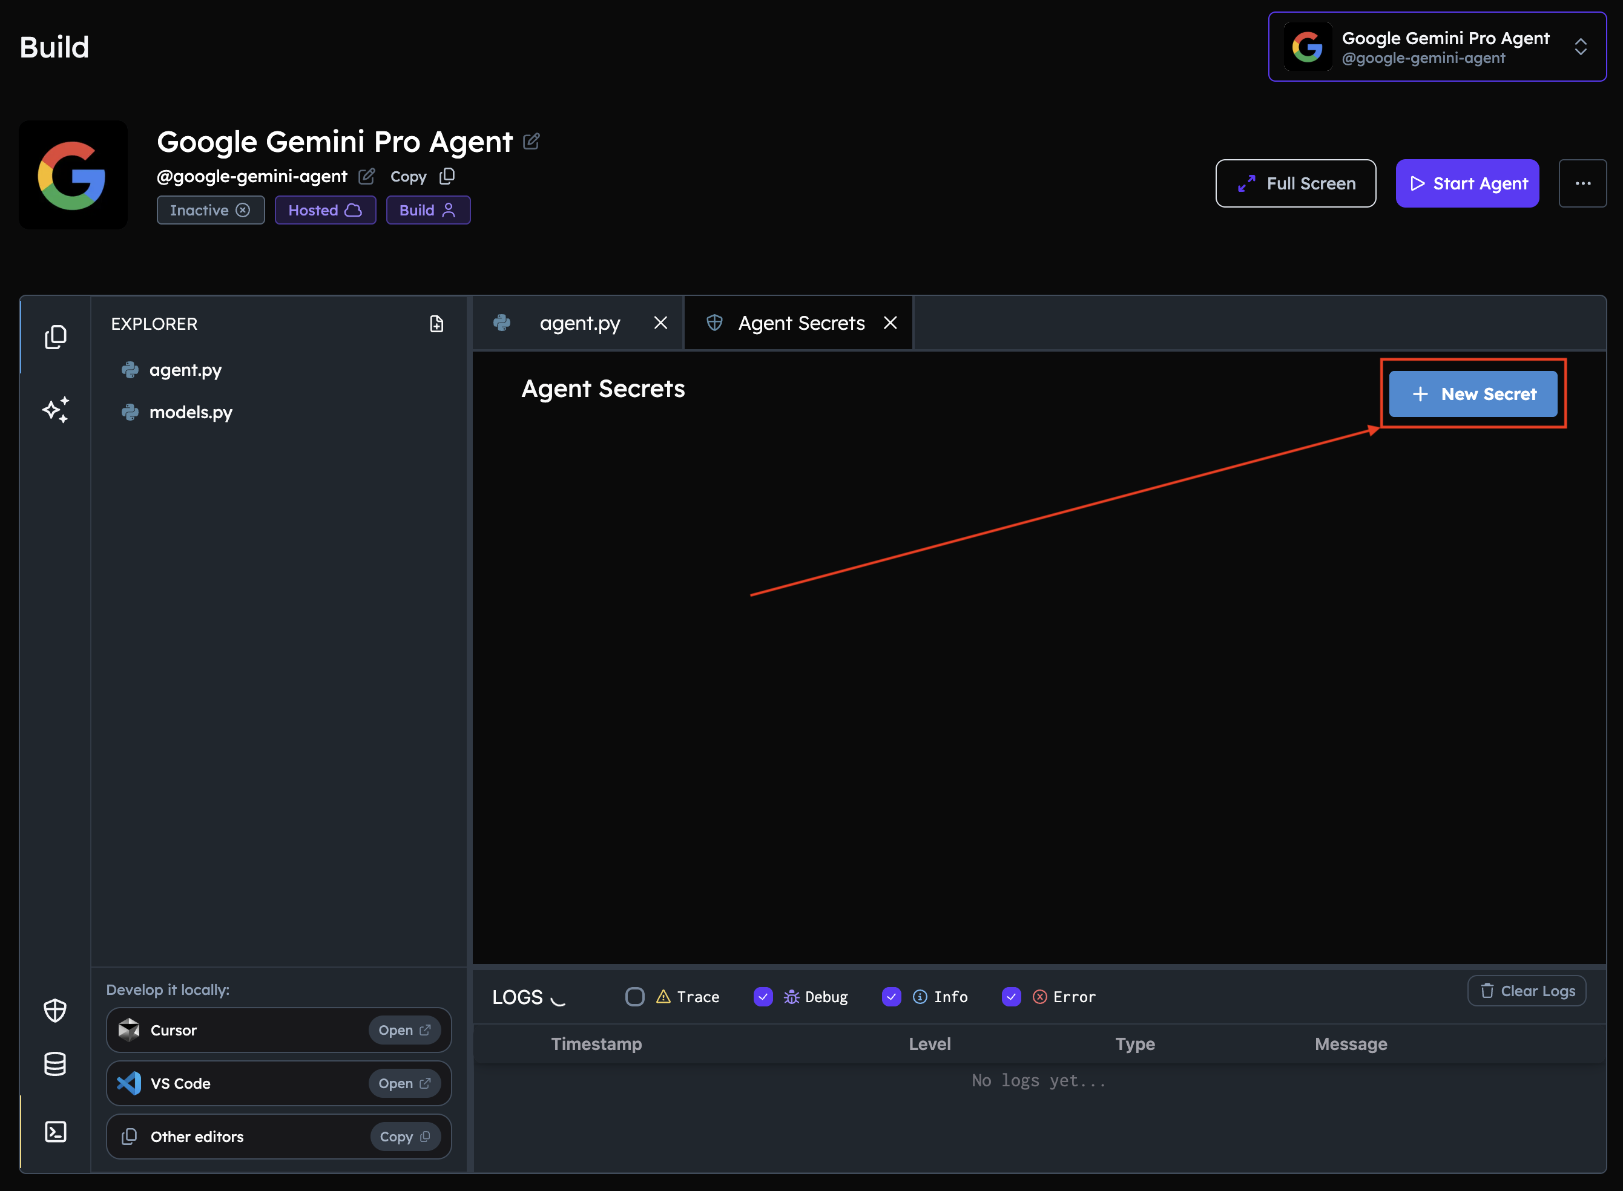
Task: Open the AI sparkles assistant icon
Action: click(x=56, y=410)
